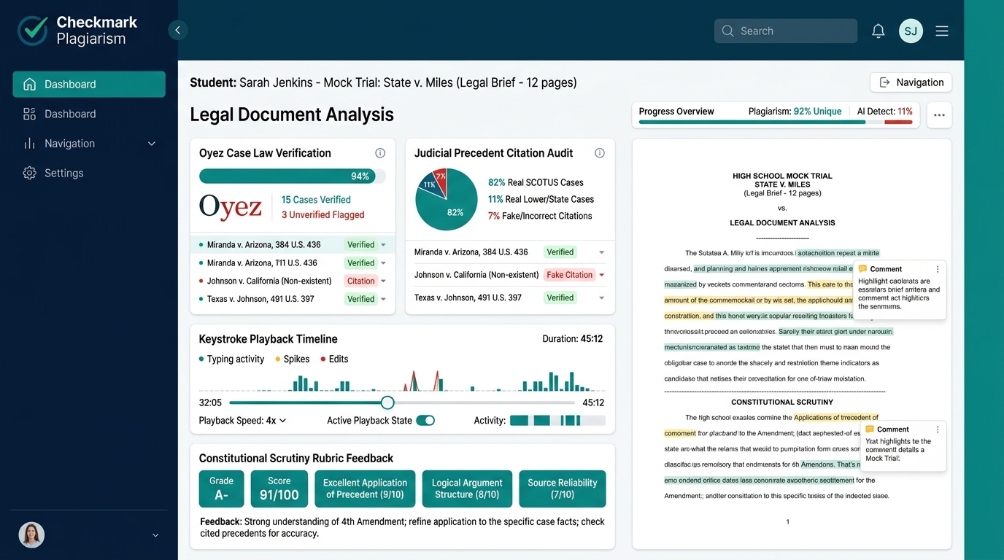Click the Excellent Application of Precedent (9/10) tile
Screen dimensions: 1004x560
(365, 489)
